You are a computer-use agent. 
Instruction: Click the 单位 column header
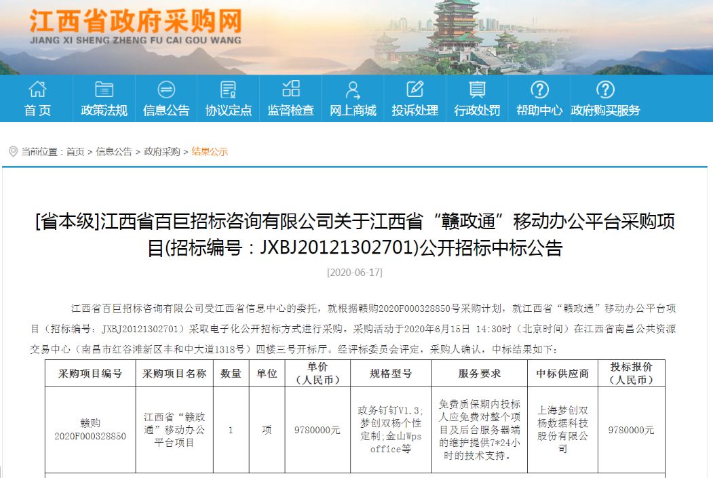pyautogui.click(x=267, y=374)
